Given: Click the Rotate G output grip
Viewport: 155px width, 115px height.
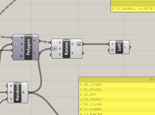Looking at the screenshot, I should (x=83, y=44).
